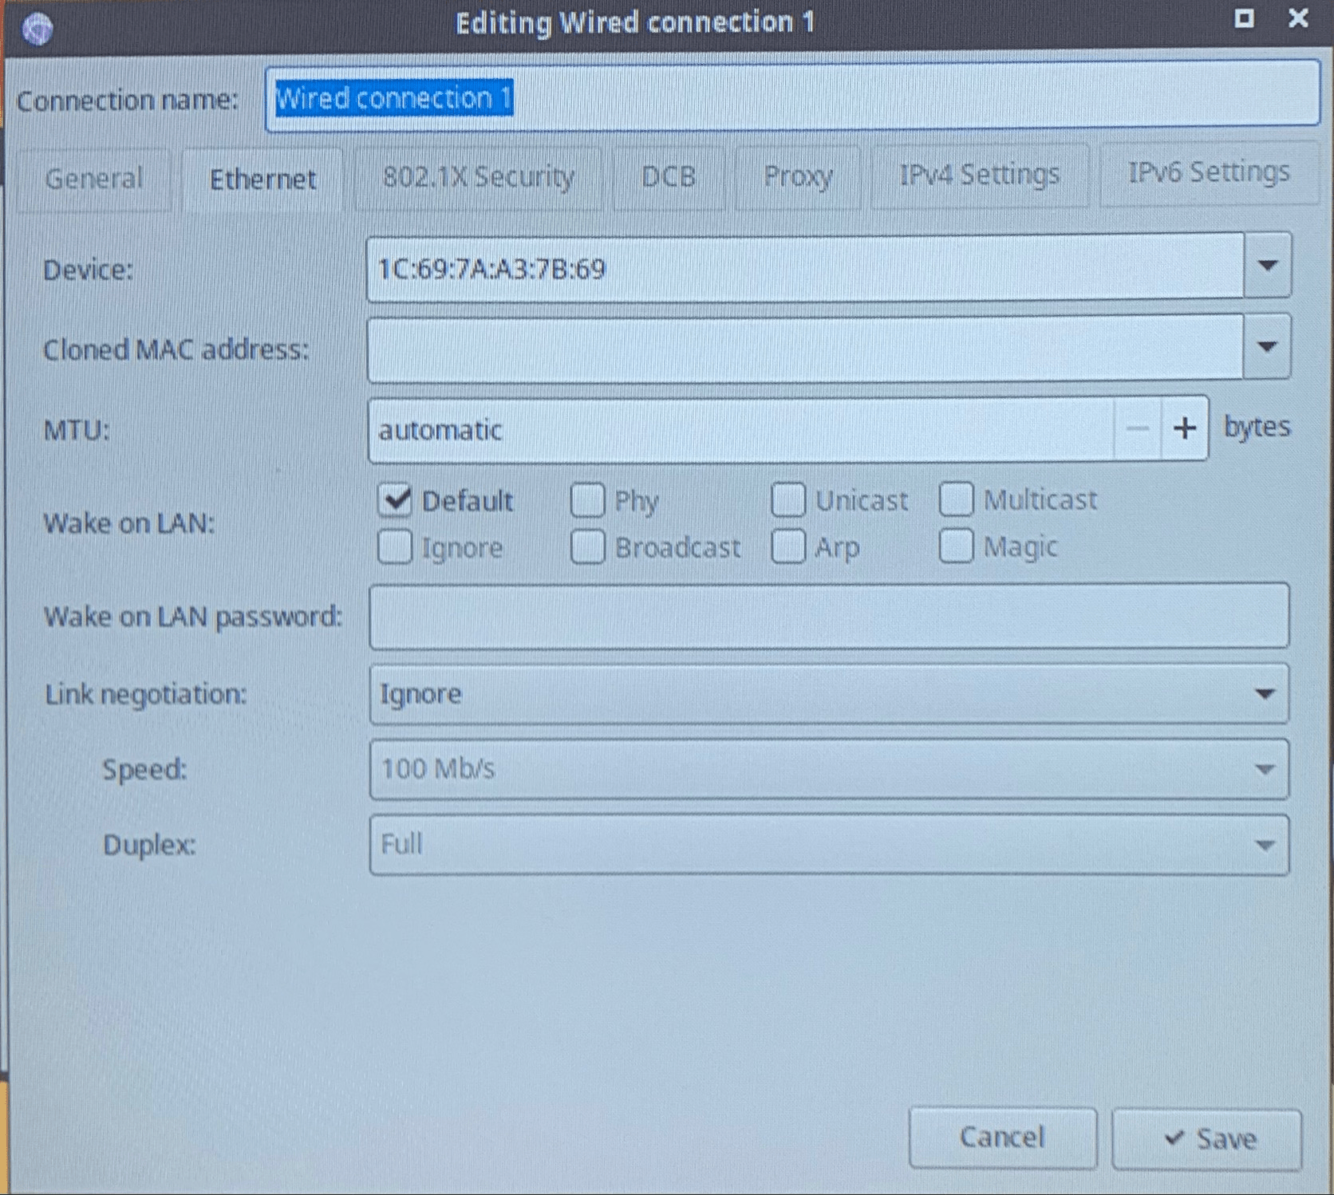Click the Wake on LAN password field
The width and height of the screenshot is (1334, 1195).
[828, 616]
